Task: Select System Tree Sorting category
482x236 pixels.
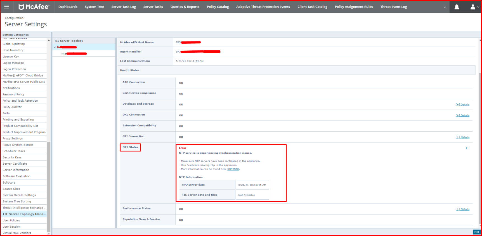Action: tap(24, 202)
